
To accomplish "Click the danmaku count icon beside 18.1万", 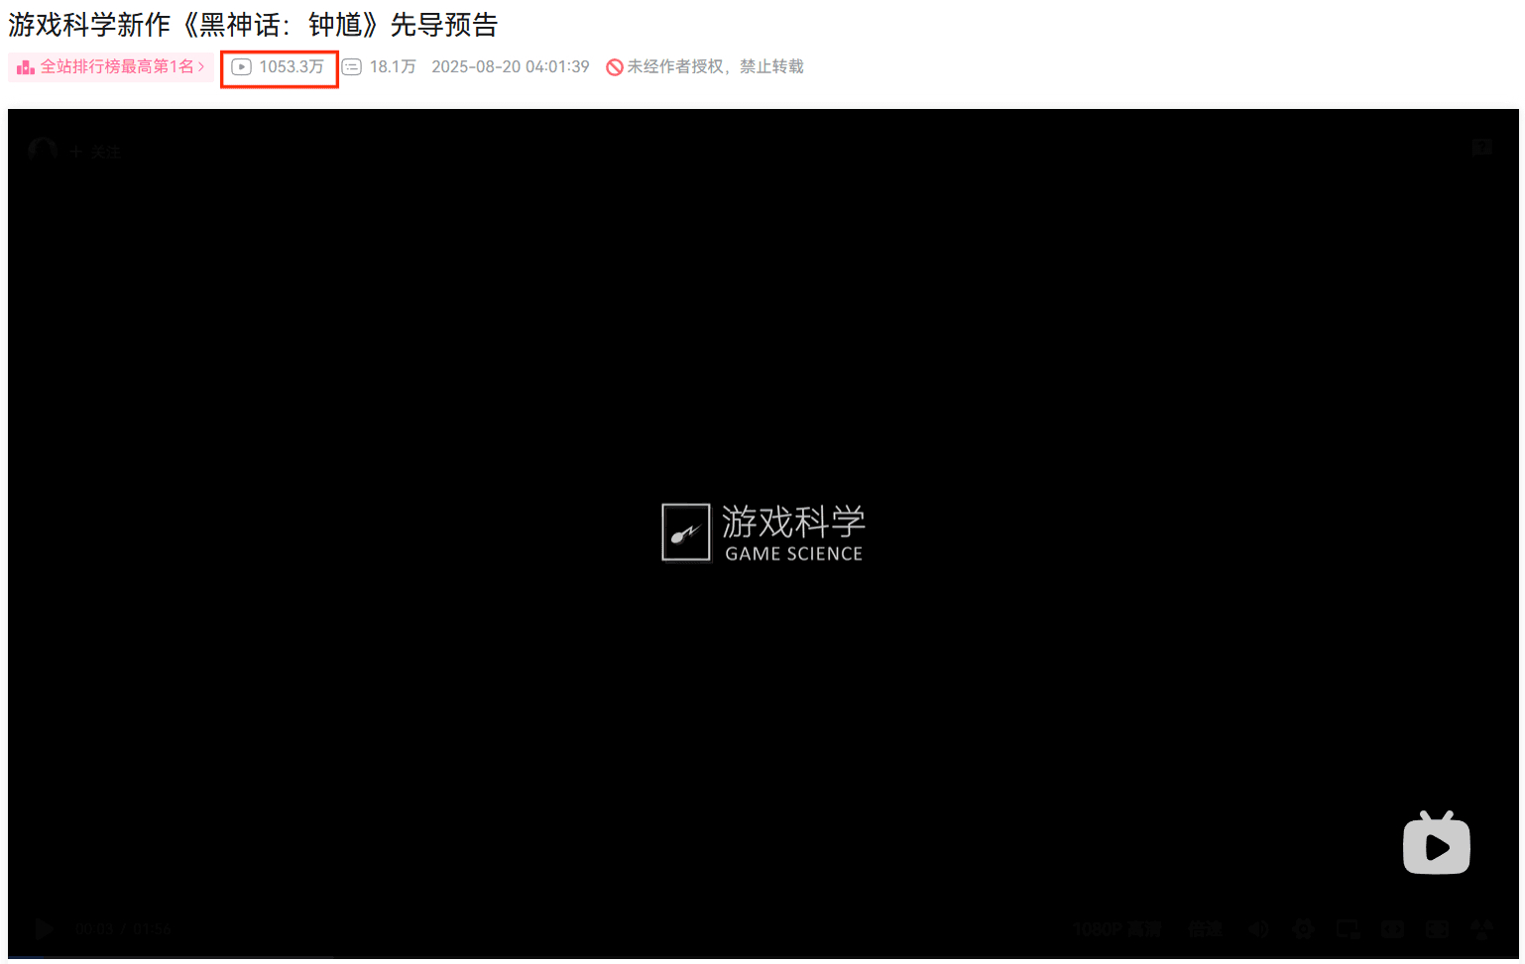I will 351,67.
